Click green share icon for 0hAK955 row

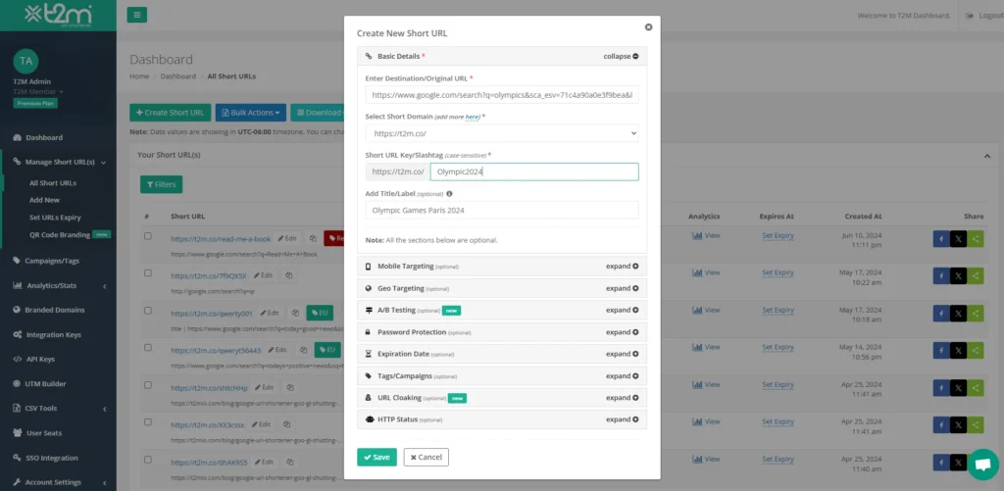[976, 463]
